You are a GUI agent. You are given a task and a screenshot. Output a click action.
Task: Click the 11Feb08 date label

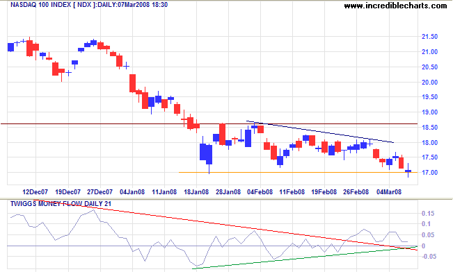292,192
